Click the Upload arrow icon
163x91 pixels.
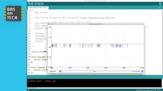[x=32, y=4]
